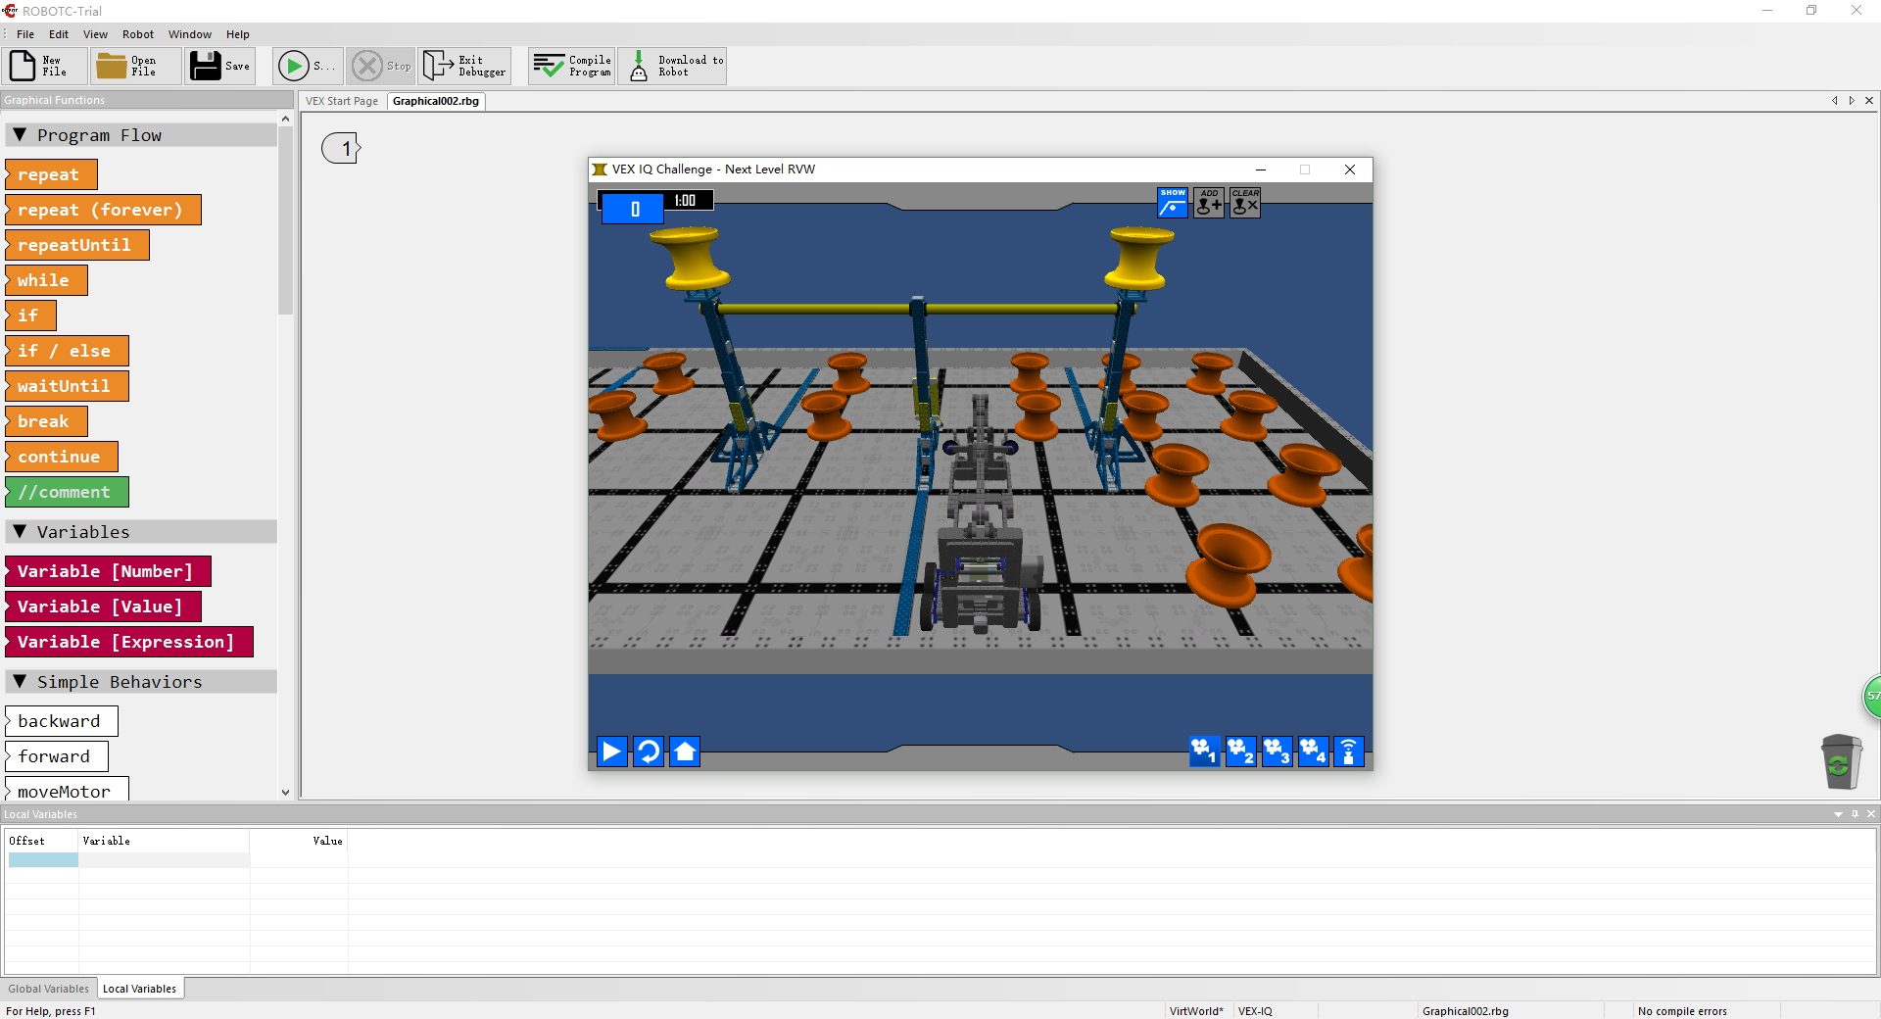
Task: Open the Edit menu
Action: coord(59,34)
